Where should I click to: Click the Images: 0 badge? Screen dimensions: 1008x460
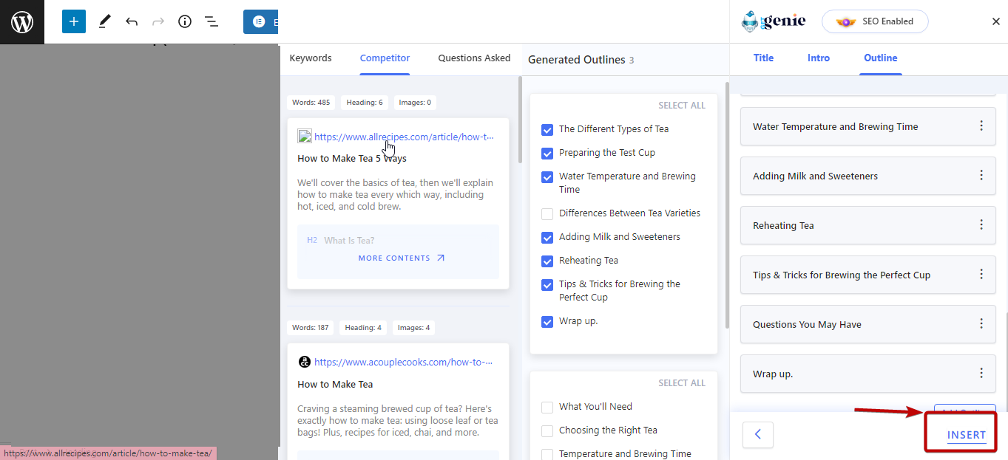[414, 103]
